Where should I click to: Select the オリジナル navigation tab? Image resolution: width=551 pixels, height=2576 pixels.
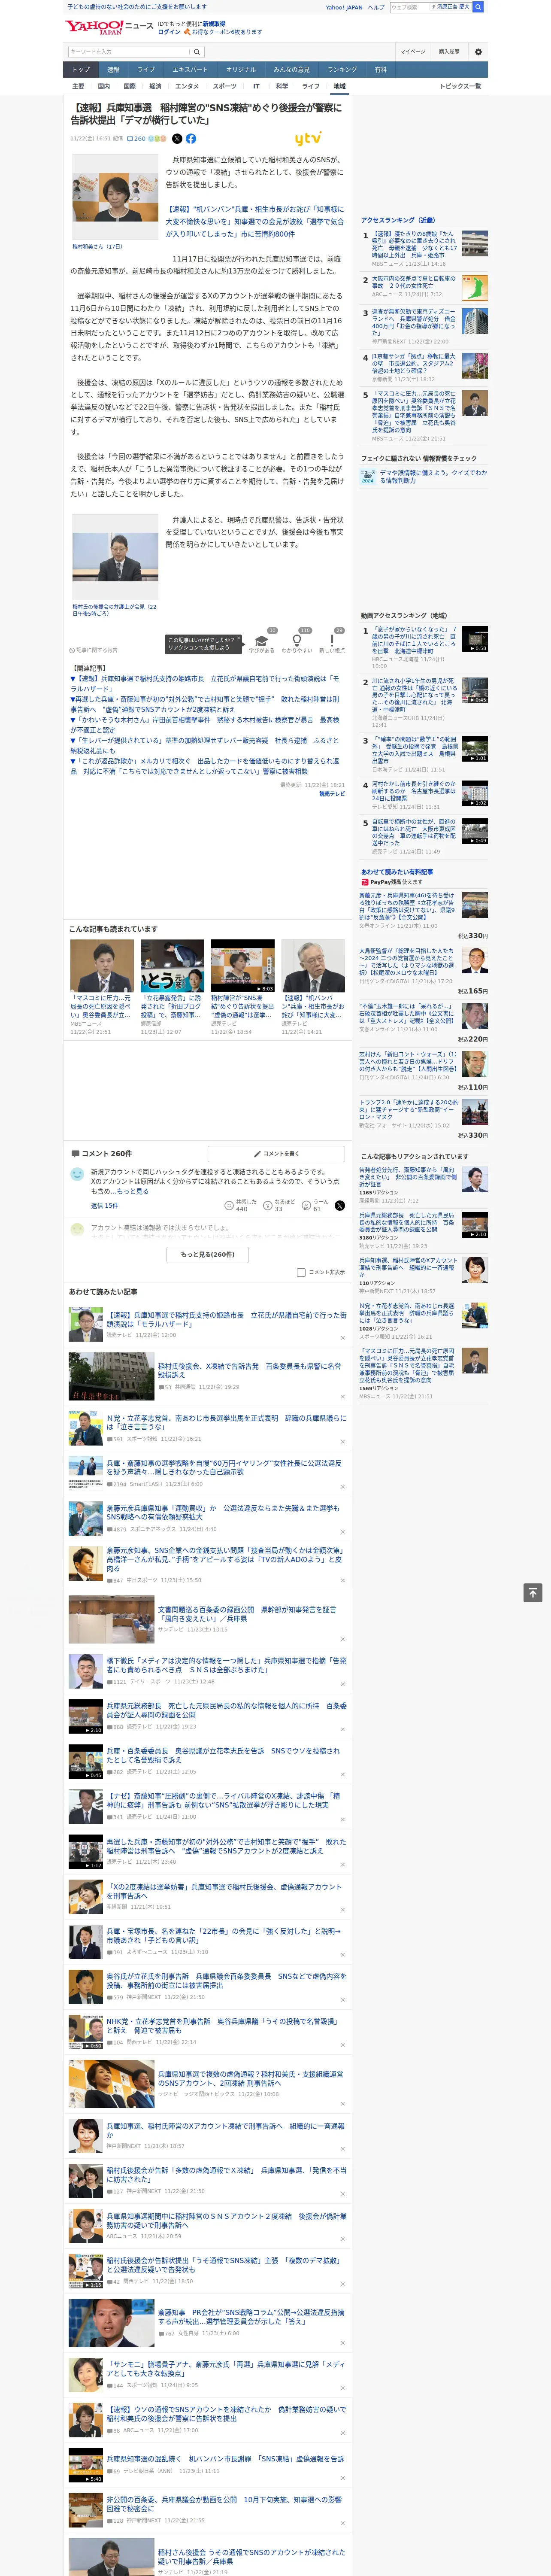point(241,69)
